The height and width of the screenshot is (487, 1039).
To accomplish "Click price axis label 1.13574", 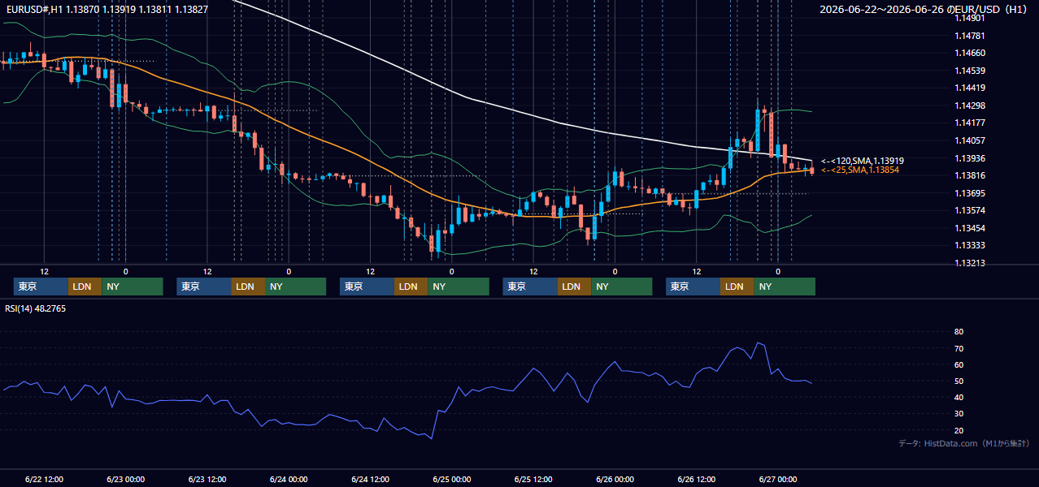I will (970, 210).
